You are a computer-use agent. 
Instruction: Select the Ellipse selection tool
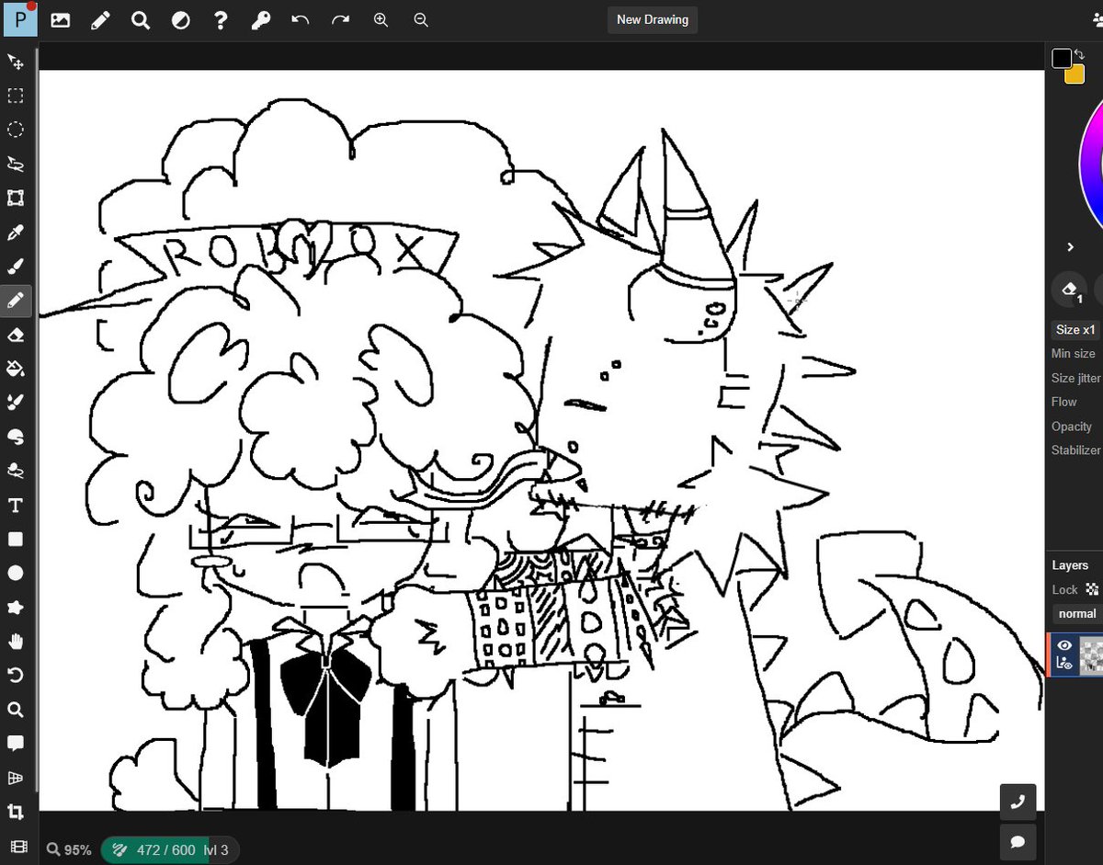pos(16,130)
